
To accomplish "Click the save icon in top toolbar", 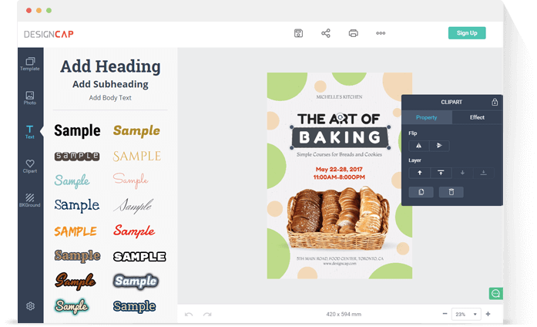I will click(298, 33).
